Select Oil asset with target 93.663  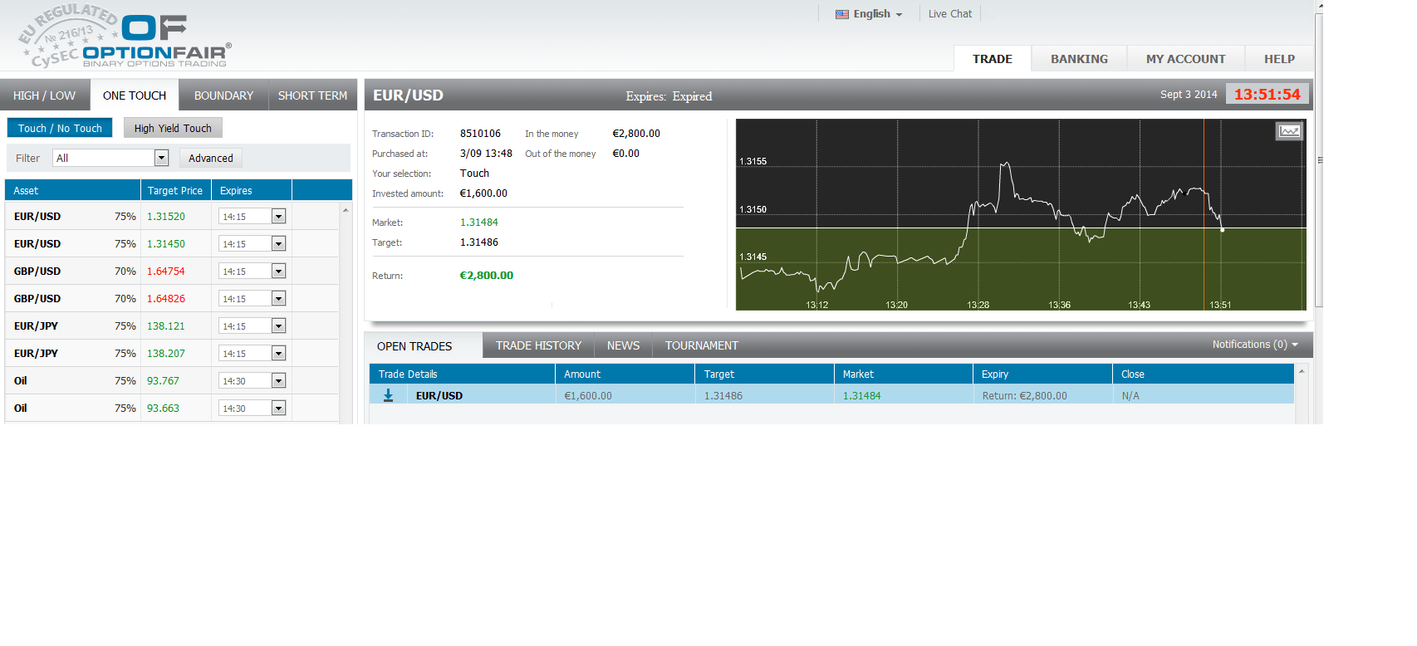[x=21, y=409]
